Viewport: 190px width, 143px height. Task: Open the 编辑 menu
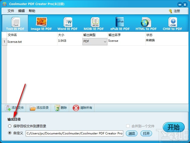coord(21,11)
